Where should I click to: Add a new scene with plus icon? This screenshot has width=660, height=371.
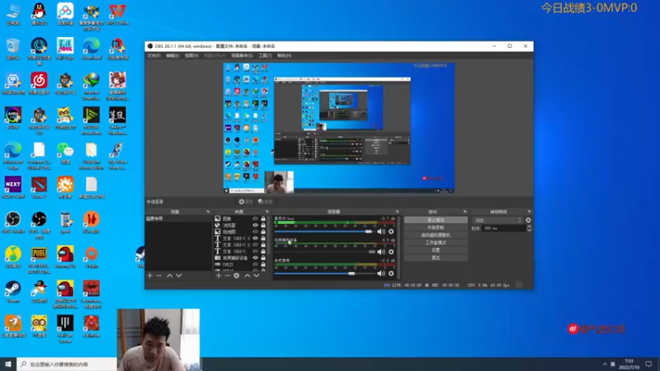pos(150,275)
